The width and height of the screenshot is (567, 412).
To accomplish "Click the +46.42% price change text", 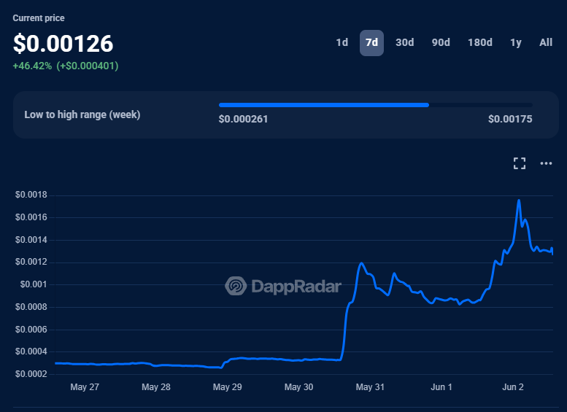I will coord(32,66).
